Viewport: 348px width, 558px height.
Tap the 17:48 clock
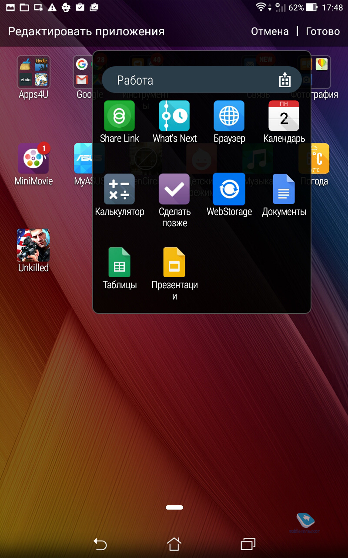[332, 7]
